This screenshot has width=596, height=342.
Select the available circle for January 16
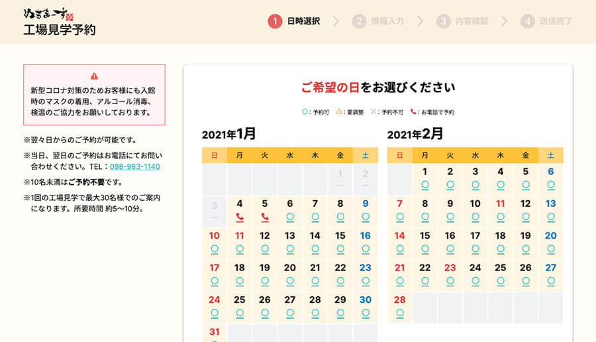click(x=366, y=249)
